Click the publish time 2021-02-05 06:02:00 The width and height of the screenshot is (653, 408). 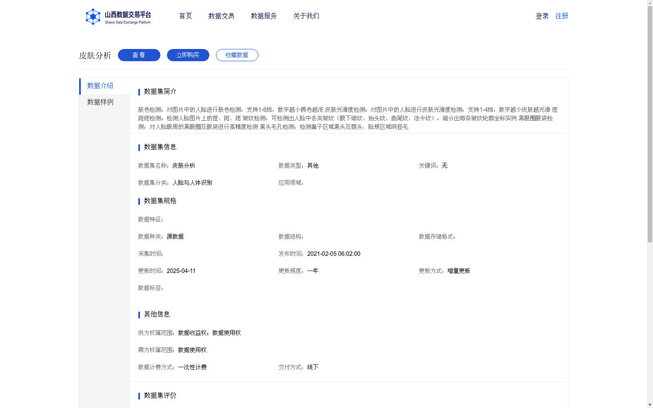(x=333, y=254)
